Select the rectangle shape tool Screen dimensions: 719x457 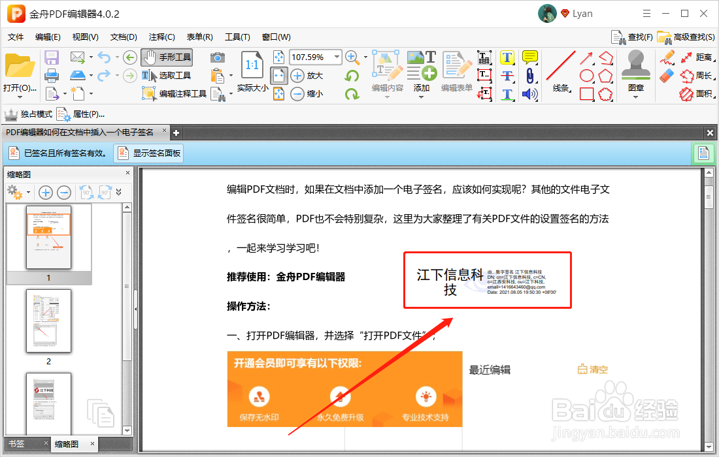(586, 94)
